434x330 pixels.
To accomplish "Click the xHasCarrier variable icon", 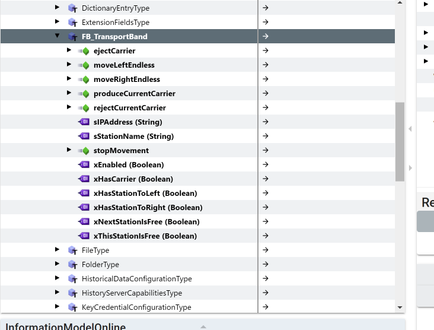I will click(x=84, y=179).
